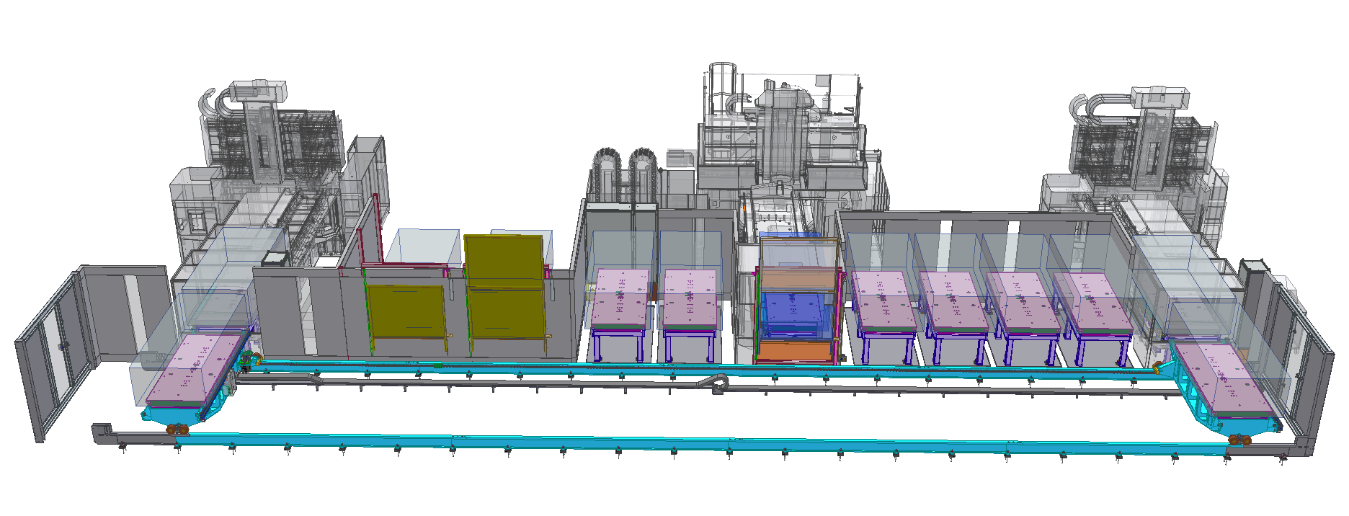Viewport: 1349px width, 516px height.
Task: Select the orange base of the central loading station
Action: (796, 352)
